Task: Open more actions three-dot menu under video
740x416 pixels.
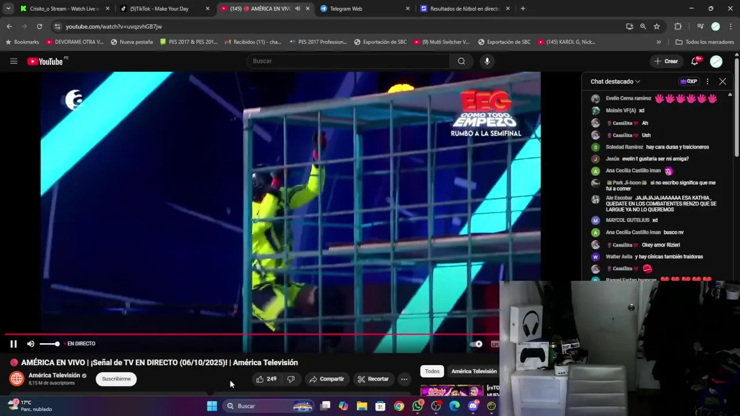Action: pyautogui.click(x=404, y=379)
